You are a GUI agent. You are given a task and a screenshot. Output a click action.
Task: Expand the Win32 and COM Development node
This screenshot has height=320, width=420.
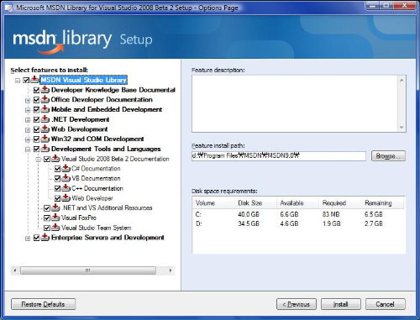click(x=28, y=139)
